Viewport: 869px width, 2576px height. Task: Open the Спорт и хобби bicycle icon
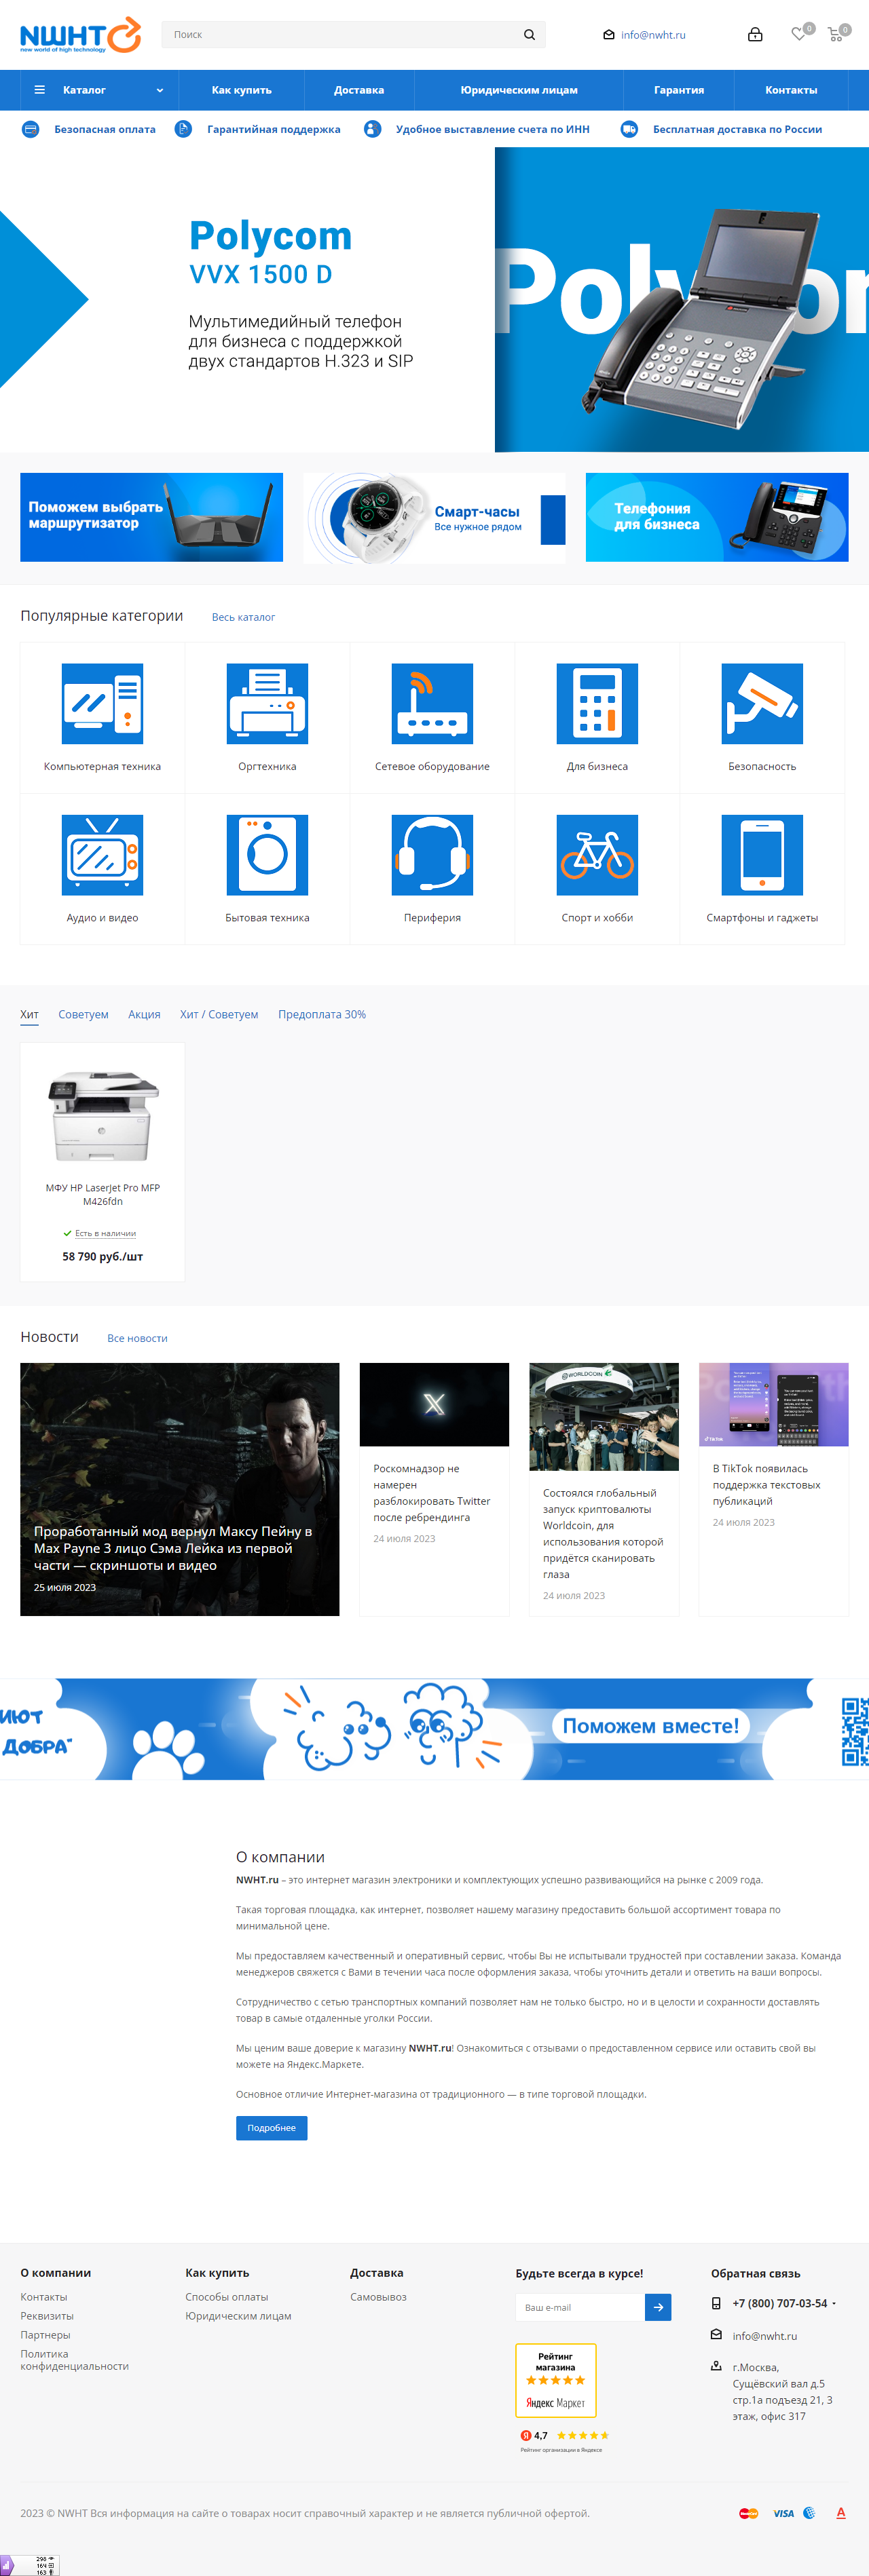coord(597,855)
